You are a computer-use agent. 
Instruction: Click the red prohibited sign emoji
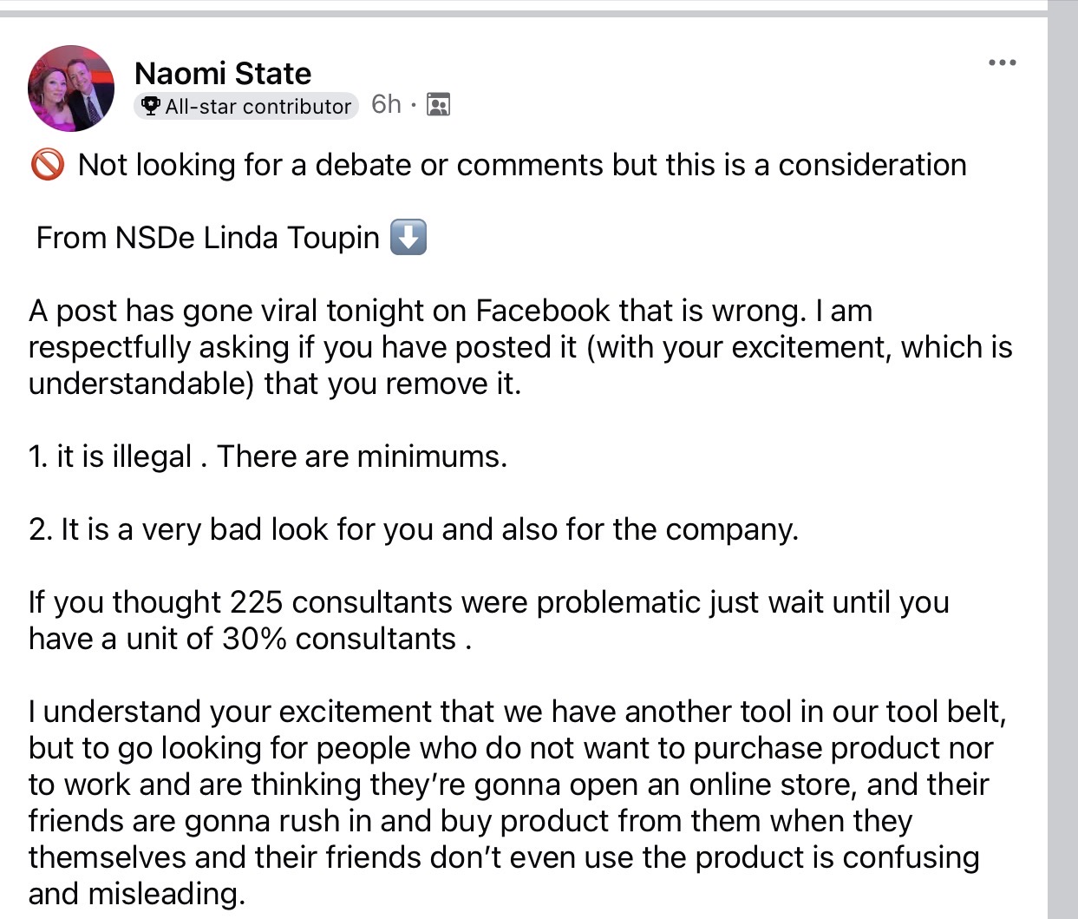tap(47, 164)
